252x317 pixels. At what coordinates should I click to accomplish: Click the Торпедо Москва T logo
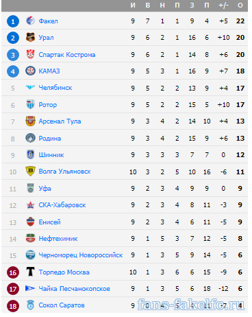click(30, 272)
